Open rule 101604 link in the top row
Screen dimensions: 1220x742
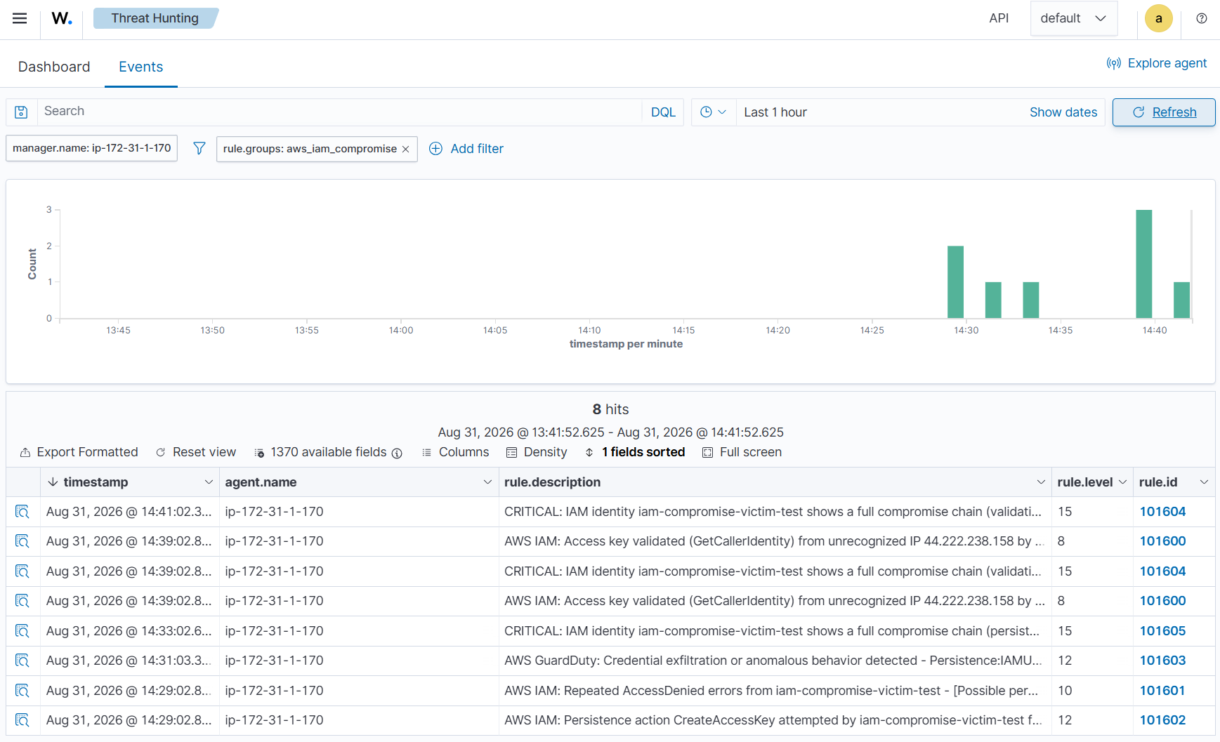click(x=1162, y=512)
